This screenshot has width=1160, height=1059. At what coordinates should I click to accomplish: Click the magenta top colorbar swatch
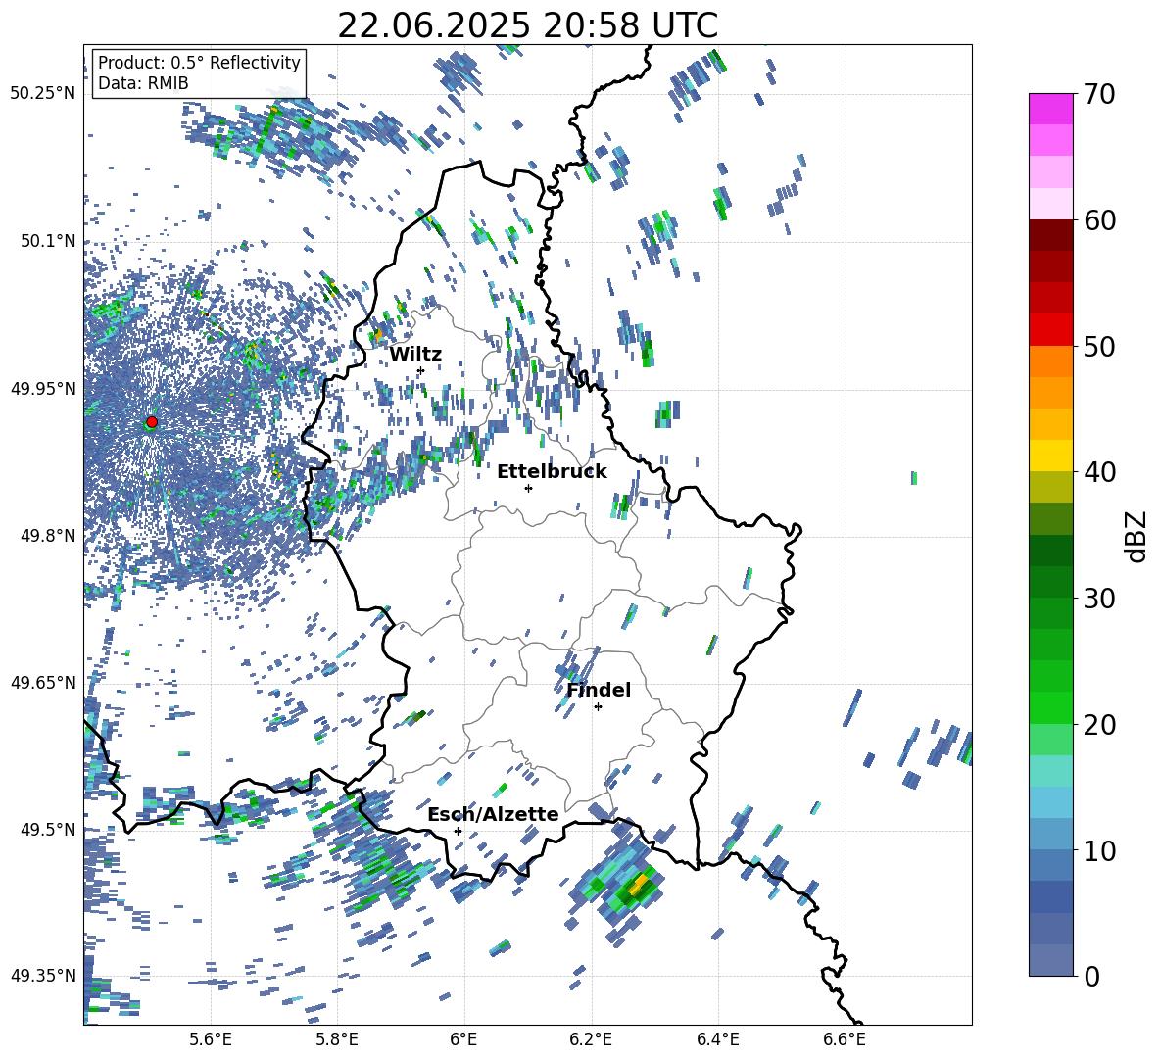[x=1051, y=109]
